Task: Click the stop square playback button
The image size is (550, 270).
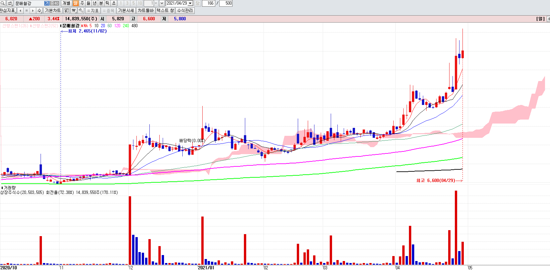Action: tap(27, 11)
